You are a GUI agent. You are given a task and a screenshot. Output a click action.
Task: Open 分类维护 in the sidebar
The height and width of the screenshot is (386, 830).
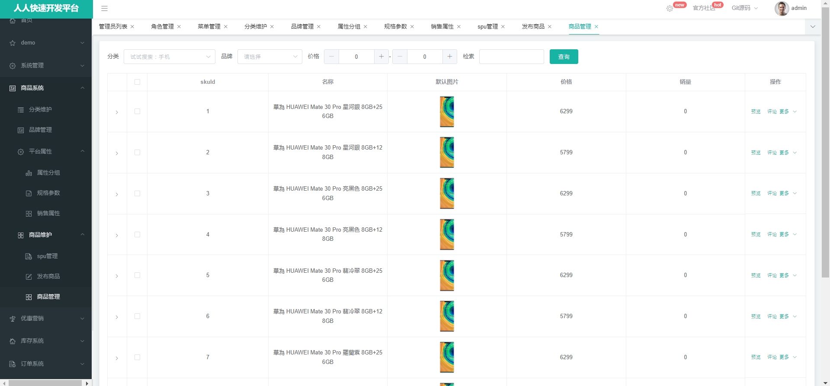click(46, 110)
